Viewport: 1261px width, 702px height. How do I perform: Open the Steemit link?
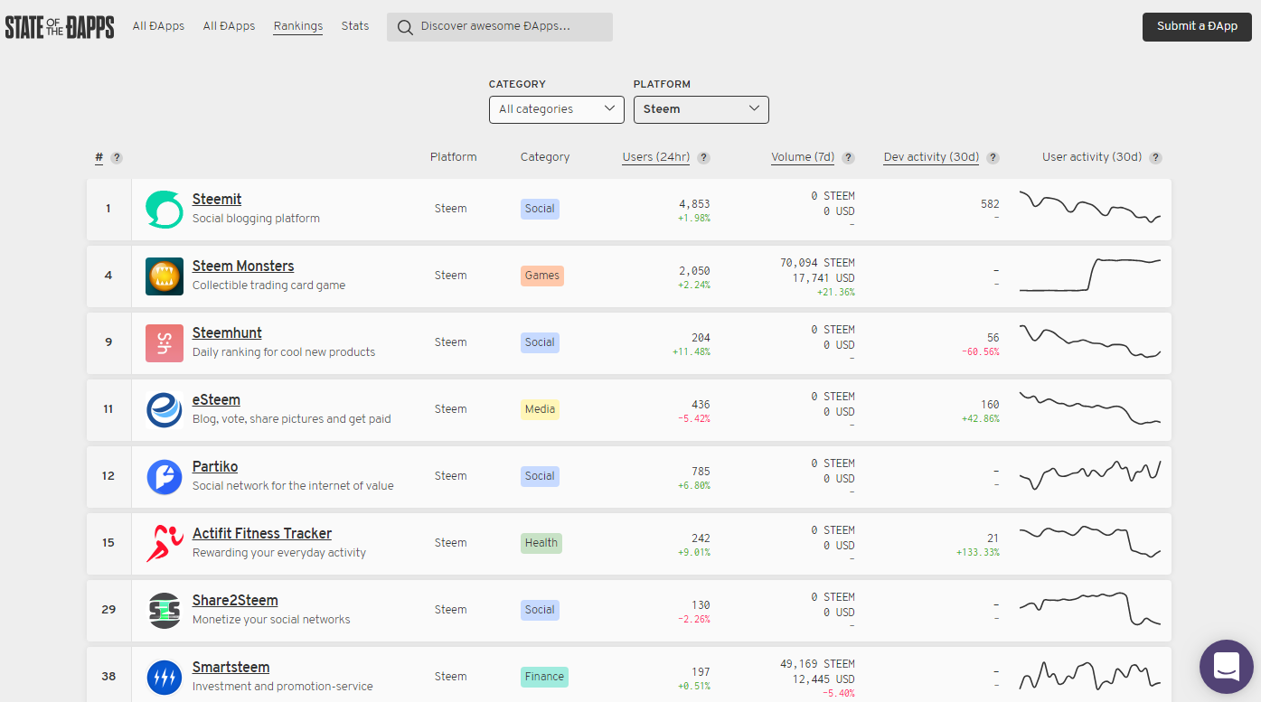click(x=217, y=200)
